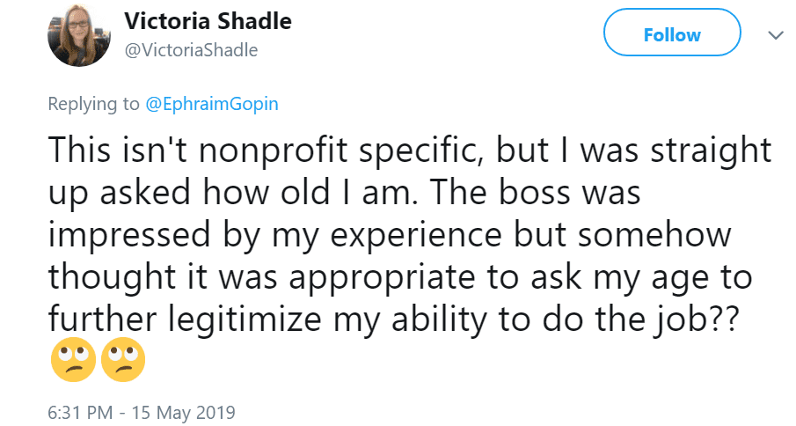This screenshot has height=426, width=796.
Task: Click the word 'nonprofit' in the tweet
Action: tap(269, 151)
